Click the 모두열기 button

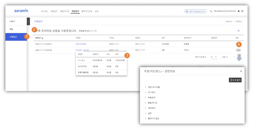[x=235, y=80]
